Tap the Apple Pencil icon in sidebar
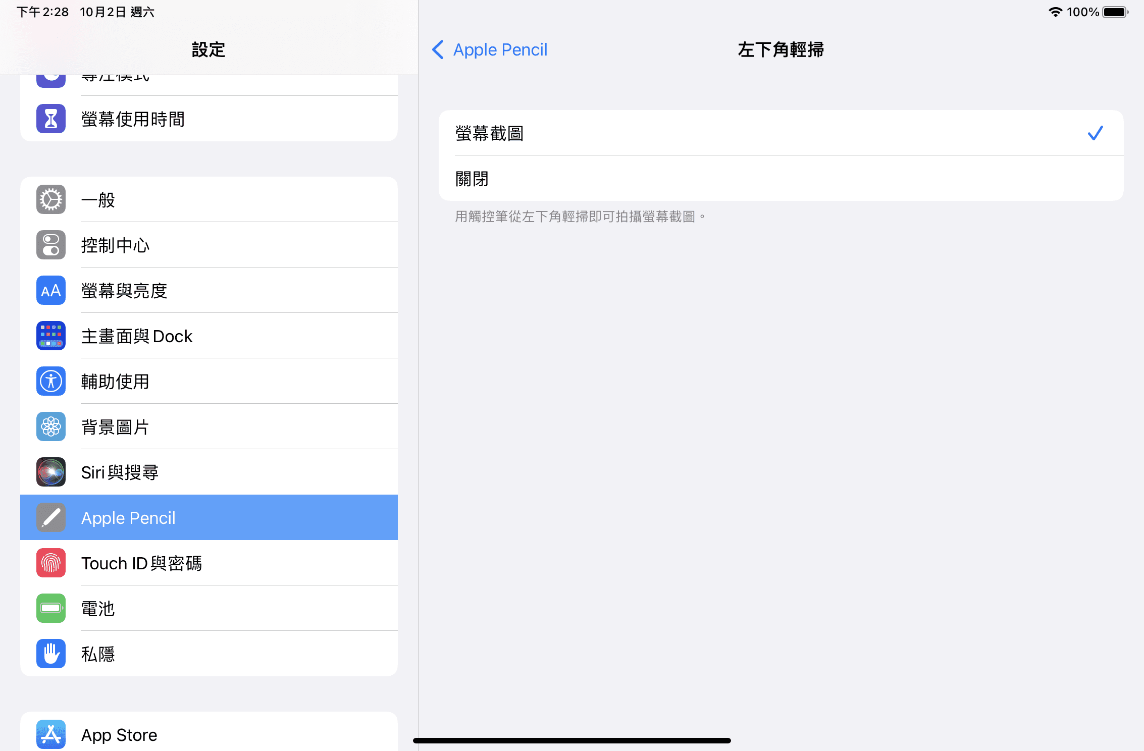1144x751 pixels. 51,517
